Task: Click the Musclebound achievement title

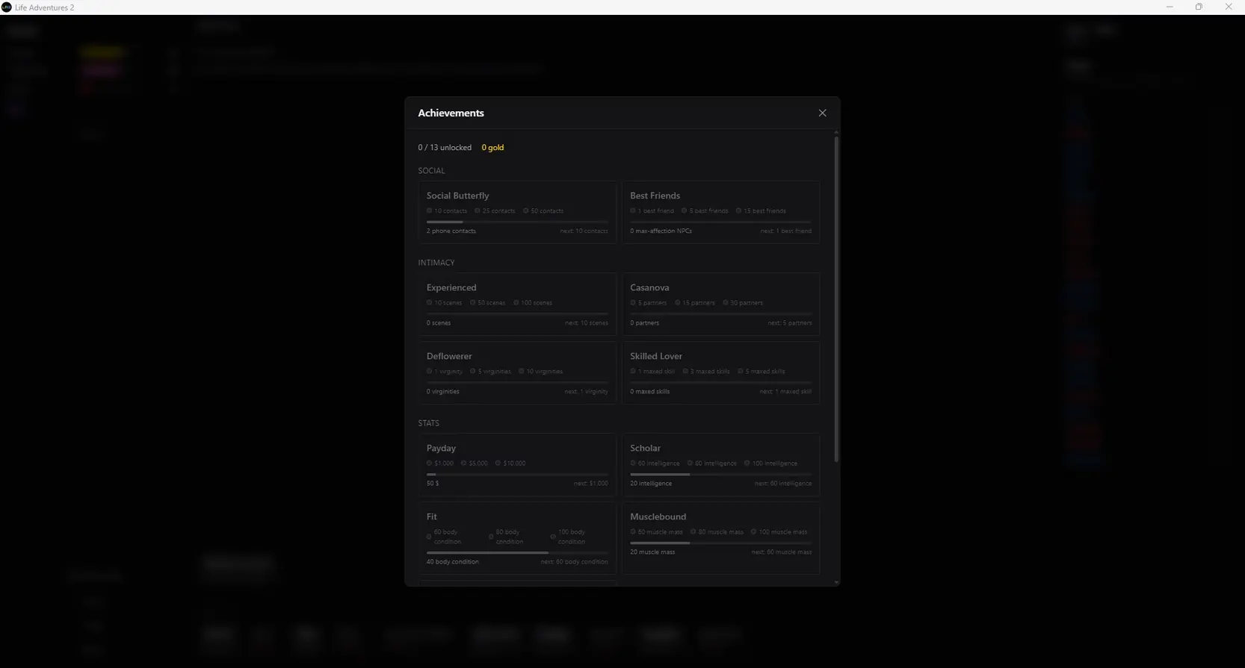Action: point(658,516)
